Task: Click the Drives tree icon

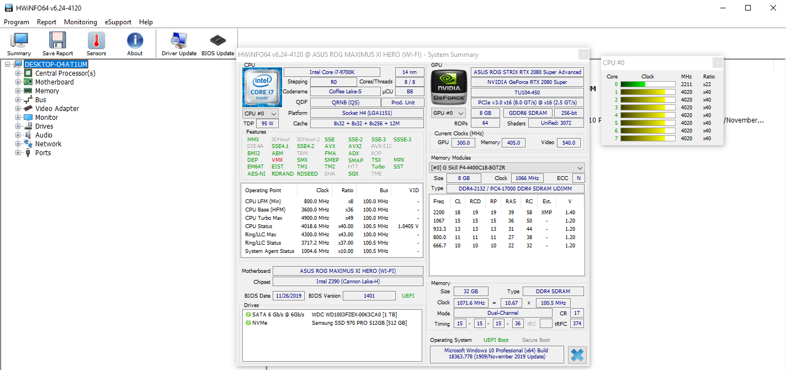Action: click(28, 126)
